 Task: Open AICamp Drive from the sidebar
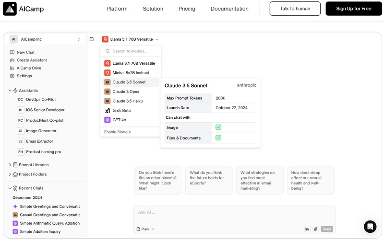pos(28,68)
